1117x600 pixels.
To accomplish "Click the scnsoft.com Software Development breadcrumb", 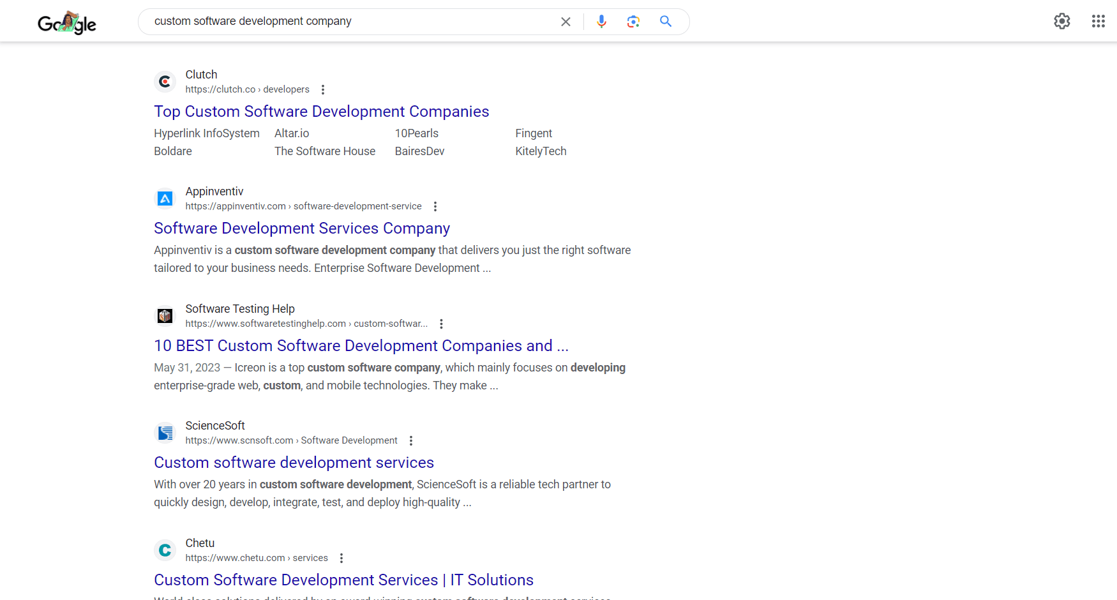I will pyautogui.click(x=292, y=440).
